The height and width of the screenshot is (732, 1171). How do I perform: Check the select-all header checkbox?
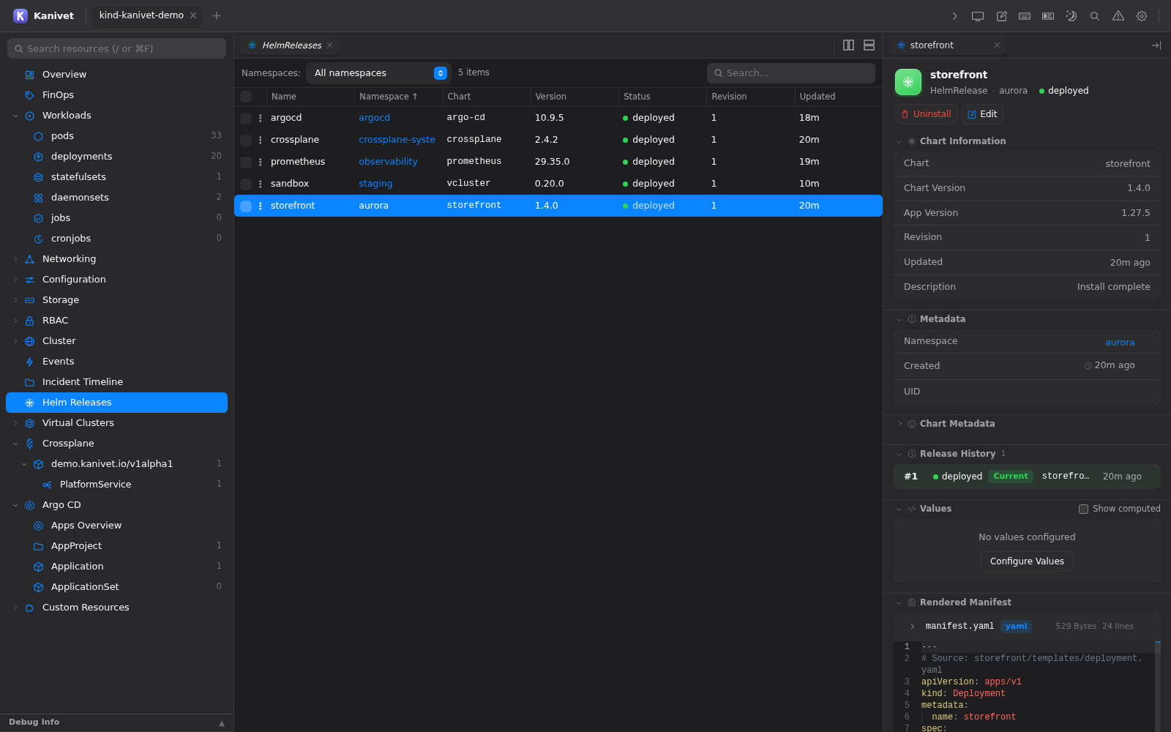coord(246,97)
